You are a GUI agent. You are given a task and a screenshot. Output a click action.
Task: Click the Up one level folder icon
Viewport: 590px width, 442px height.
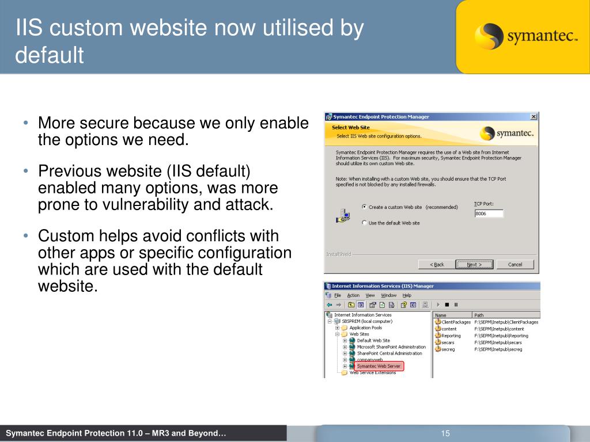pyautogui.click(x=351, y=305)
